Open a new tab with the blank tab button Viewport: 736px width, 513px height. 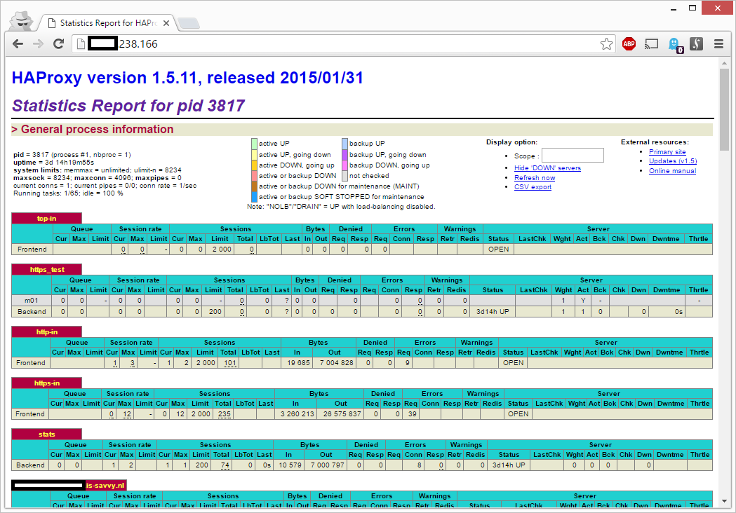click(189, 23)
